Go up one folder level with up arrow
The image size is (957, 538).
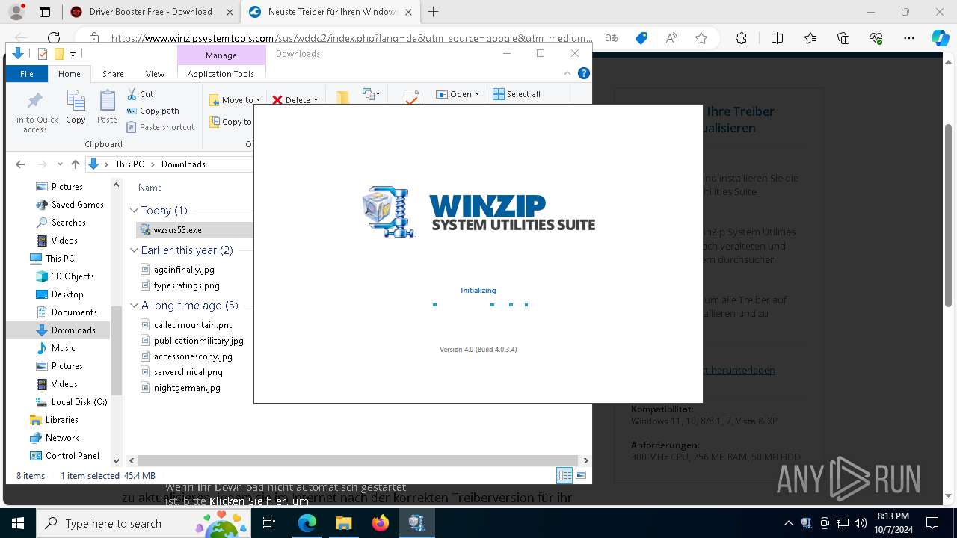click(75, 164)
